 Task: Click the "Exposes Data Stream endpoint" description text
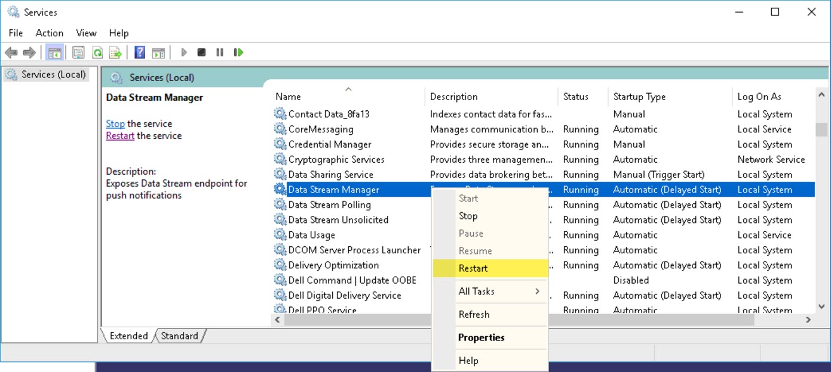point(176,189)
